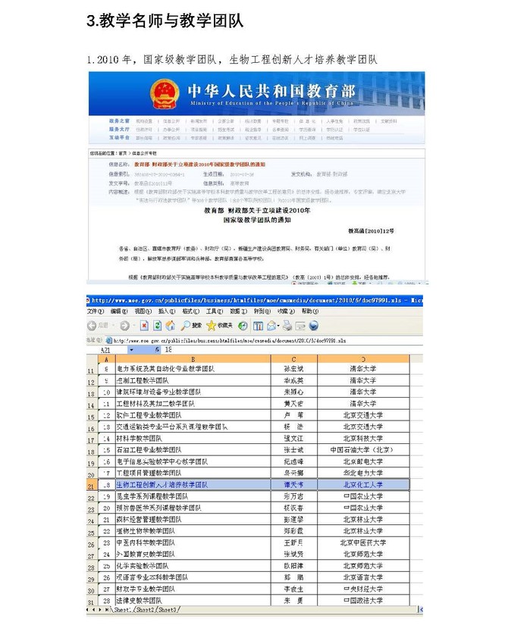
Task: Select column B header
Action: click(x=193, y=359)
